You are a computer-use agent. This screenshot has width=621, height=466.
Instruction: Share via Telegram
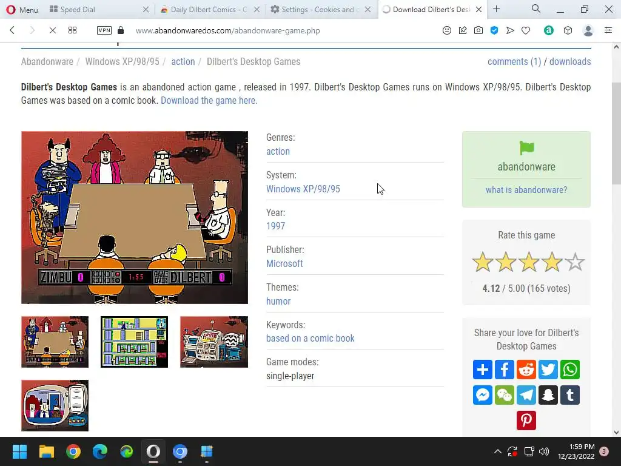526,395
